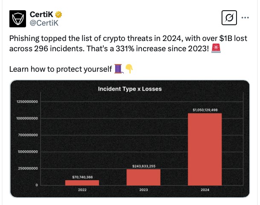Click the red siren emoji
The height and width of the screenshot is (205, 260).
point(216,48)
